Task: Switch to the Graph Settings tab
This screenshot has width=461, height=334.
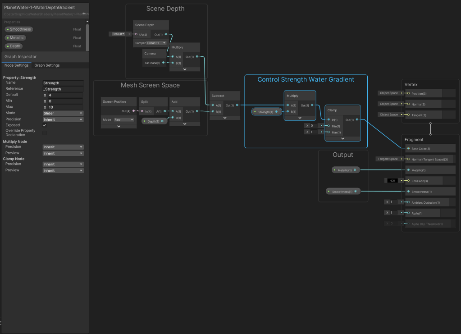Action: click(x=47, y=65)
